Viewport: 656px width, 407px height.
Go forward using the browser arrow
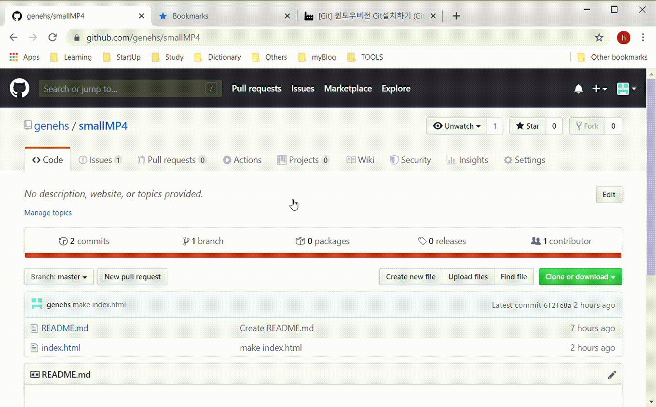click(33, 38)
